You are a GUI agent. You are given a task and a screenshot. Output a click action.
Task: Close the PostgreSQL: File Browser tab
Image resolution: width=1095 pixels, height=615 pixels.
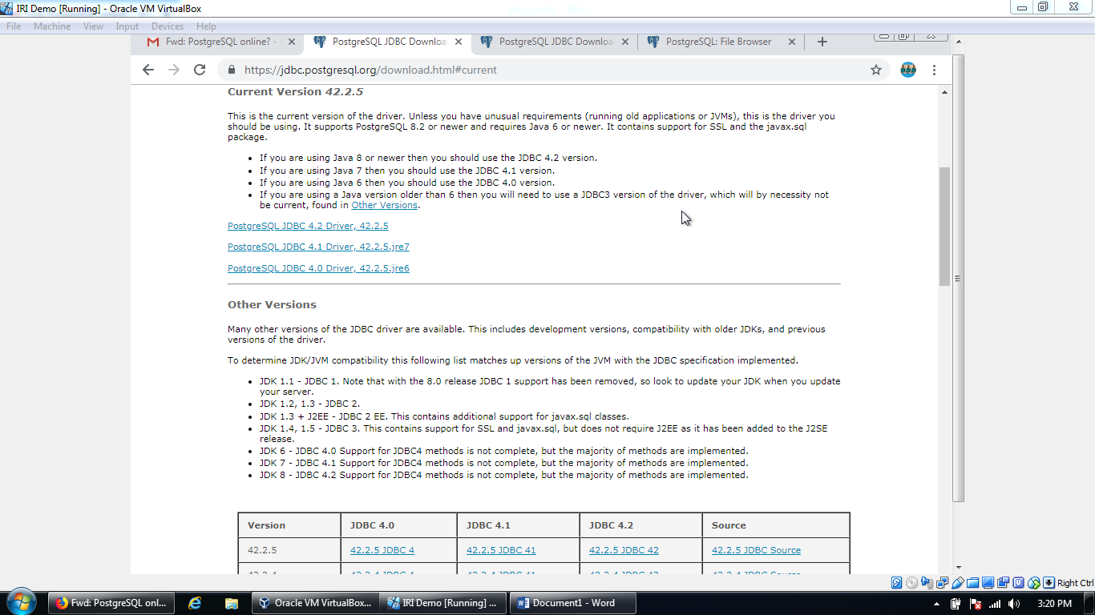[791, 42]
